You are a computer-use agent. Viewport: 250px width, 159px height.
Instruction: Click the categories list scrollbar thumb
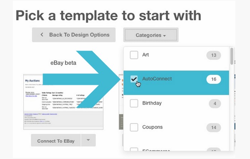[232, 56]
